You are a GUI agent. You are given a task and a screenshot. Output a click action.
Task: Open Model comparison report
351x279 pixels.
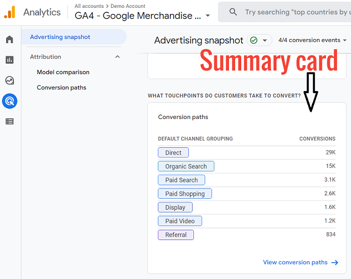click(63, 72)
